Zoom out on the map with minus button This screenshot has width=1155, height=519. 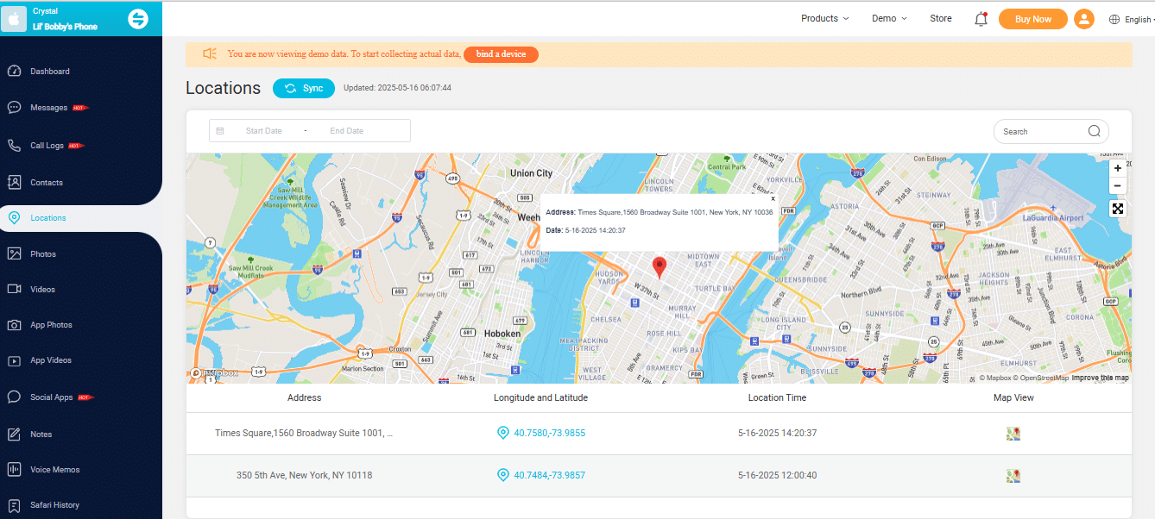pyautogui.click(x=1118, y=186)
